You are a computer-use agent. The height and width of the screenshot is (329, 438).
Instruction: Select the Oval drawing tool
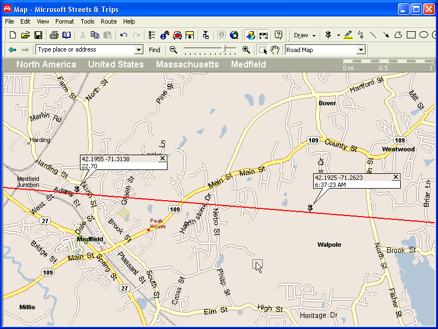point(424,35)
